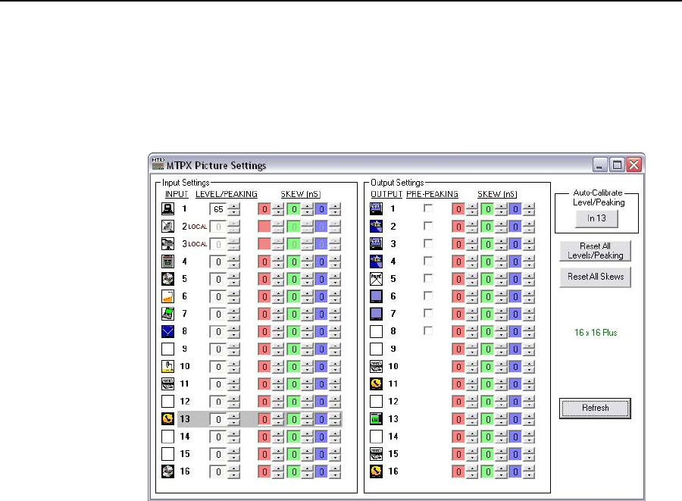
Task: Click the Input 4 device icon
Action: (168, 261)
